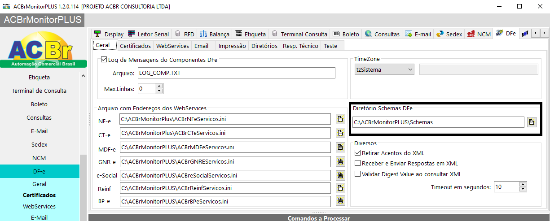The width and height of the screenshot is (550, 221).
Task: Click the Diretório Schemas DFe path field
Action: pyautogui.click(x=438, y=122)
